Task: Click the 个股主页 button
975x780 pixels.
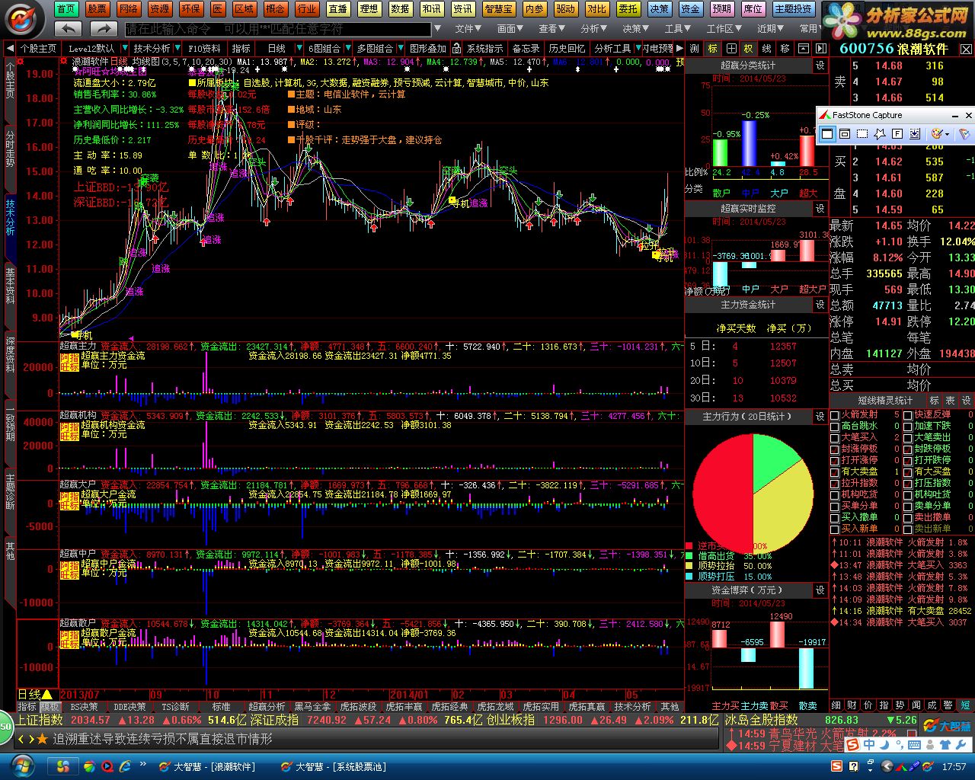Action: [38, 48]
